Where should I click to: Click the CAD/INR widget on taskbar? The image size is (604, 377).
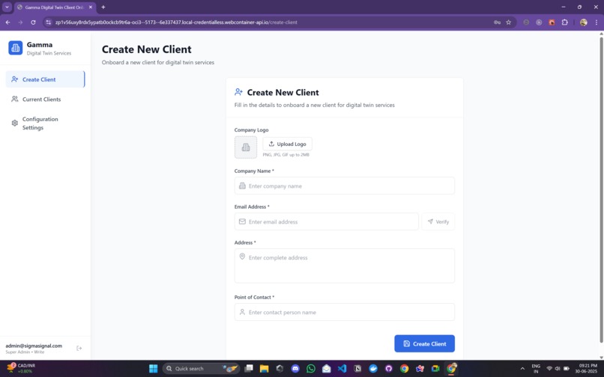[x=21, y=368]
